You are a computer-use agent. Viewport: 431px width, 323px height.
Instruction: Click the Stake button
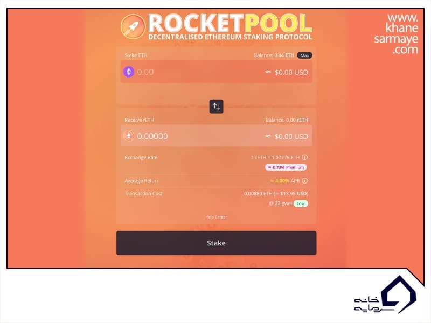coord(217,243)
